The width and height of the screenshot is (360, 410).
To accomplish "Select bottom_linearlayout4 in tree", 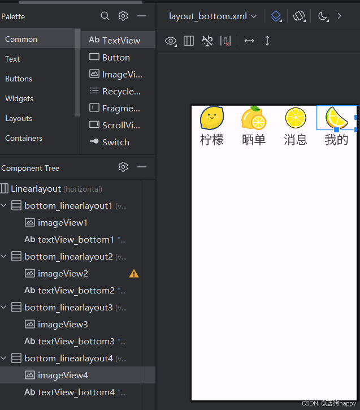I will pos(71,358).
